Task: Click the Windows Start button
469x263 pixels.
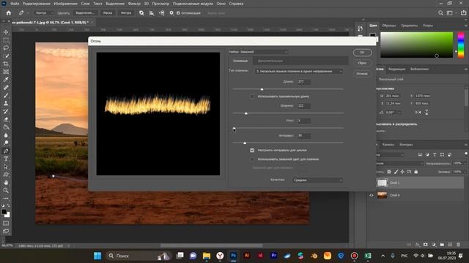Action: pyautogui.click(x=97, y=256)
